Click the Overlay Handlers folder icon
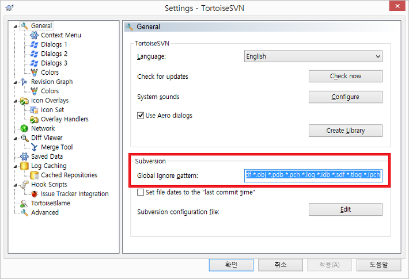Viewport: 409px width, 279px height. (x=34, y=119)
